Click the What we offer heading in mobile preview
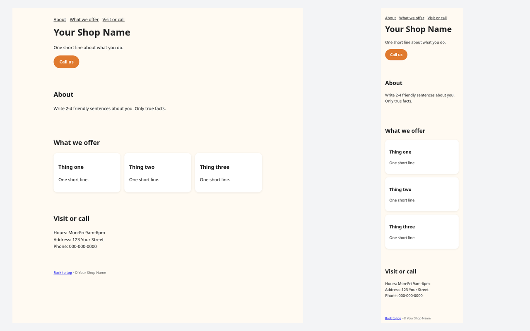Viewport: 530px width, 331px height. (x=405, y=131)
